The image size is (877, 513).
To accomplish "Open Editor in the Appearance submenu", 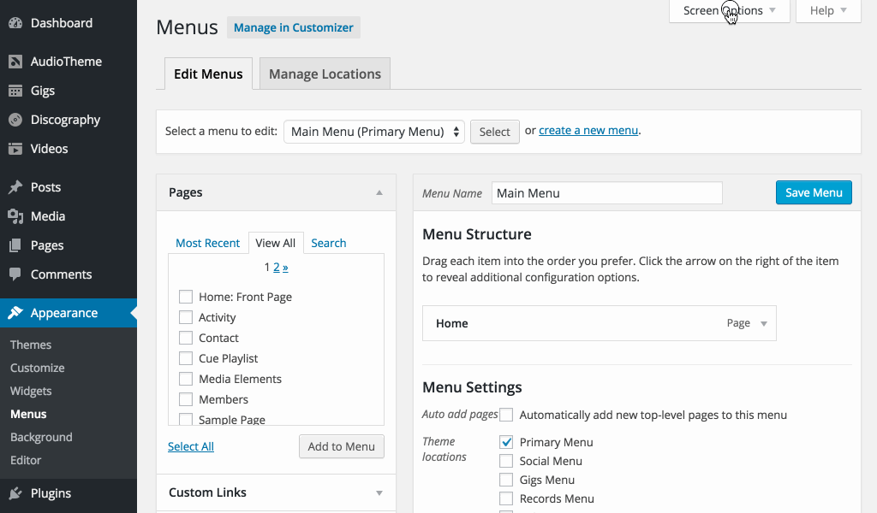I will pyautogui.click(x=26, y=460).
